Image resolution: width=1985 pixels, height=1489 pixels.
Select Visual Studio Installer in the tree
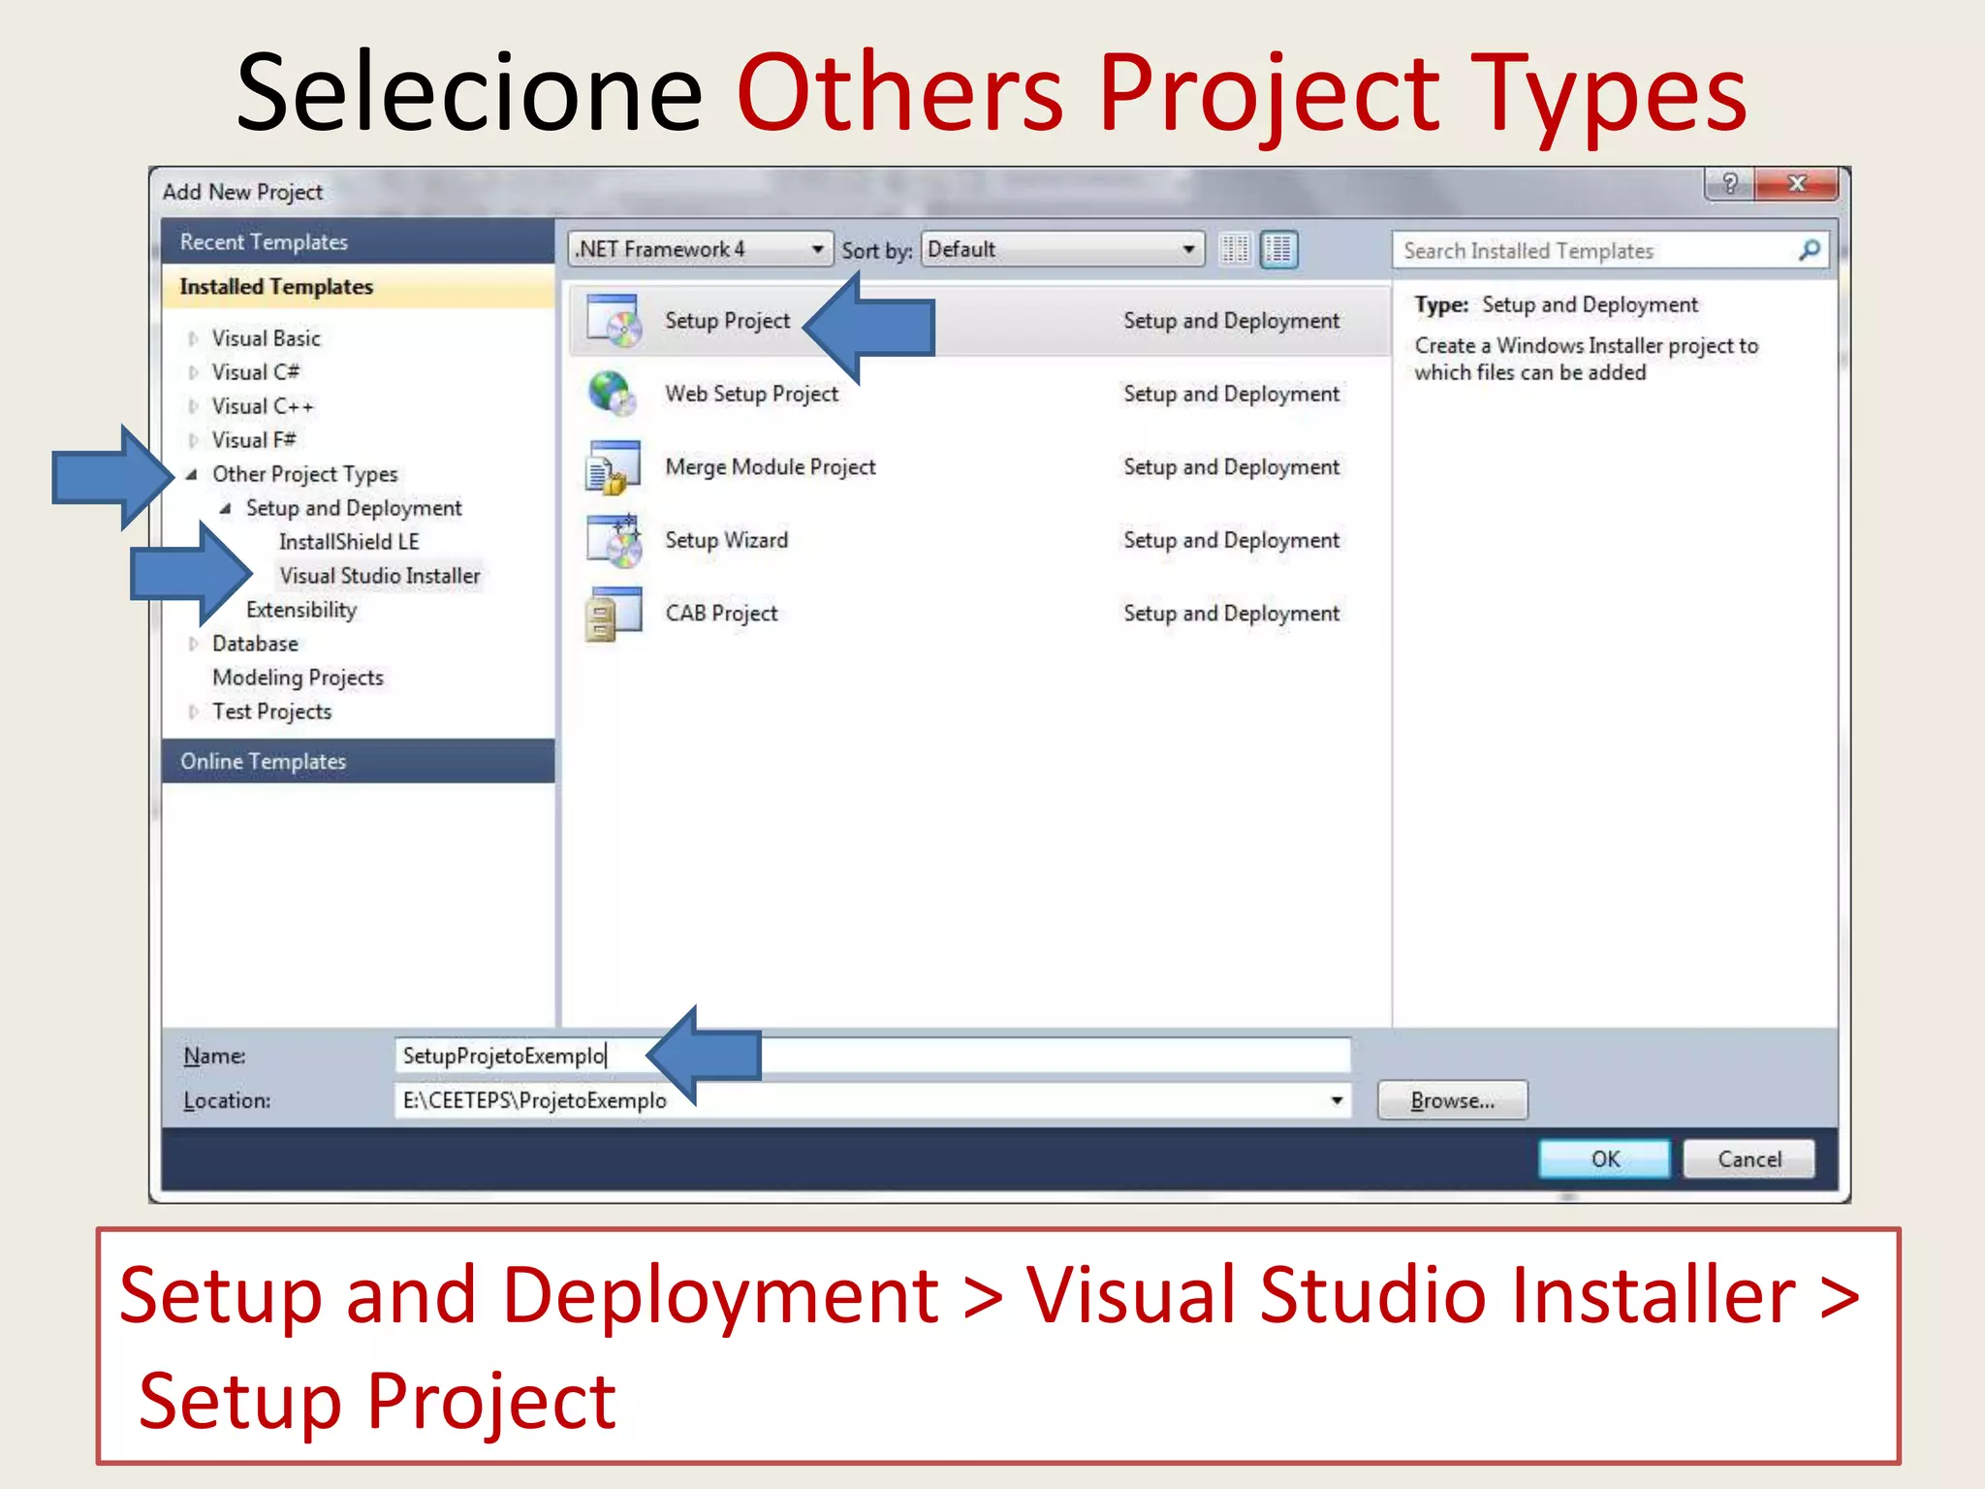379,576
